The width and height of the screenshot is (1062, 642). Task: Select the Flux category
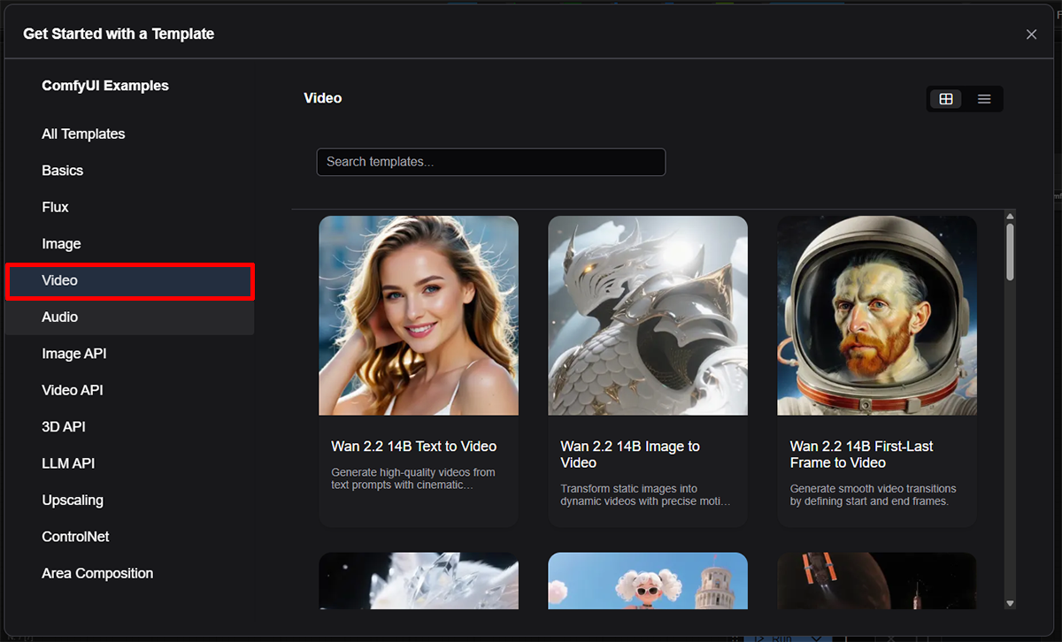click(129, 207)
